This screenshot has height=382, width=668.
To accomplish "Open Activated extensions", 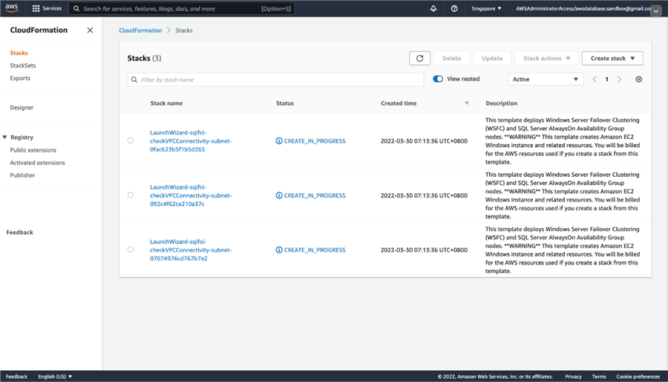I will (38, 163).
